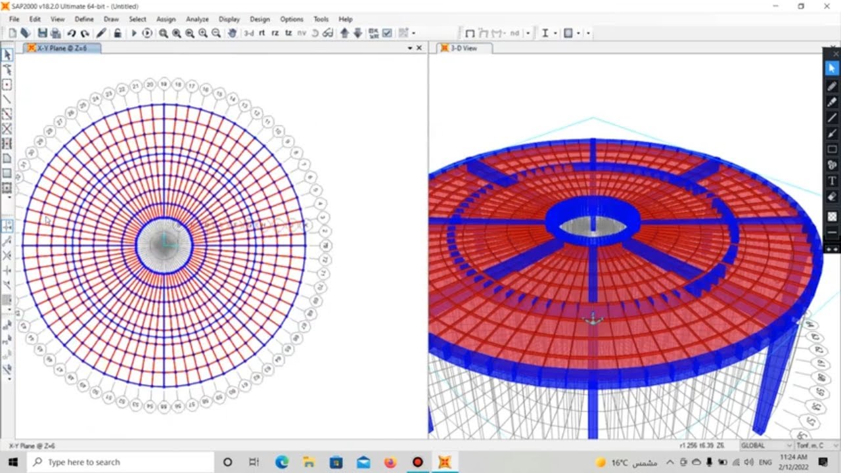841x473 pixels.
Task: Show hidden system tray icons chevron
Action: (670, 462)
